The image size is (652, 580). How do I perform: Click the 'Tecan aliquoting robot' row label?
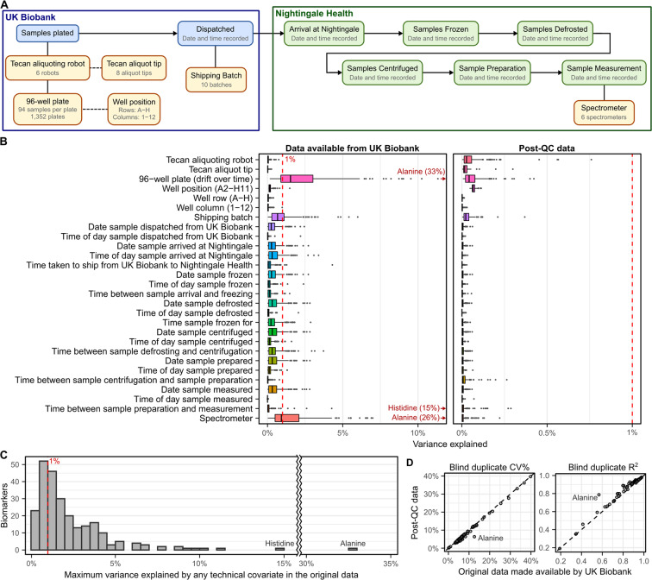point(210,160)
